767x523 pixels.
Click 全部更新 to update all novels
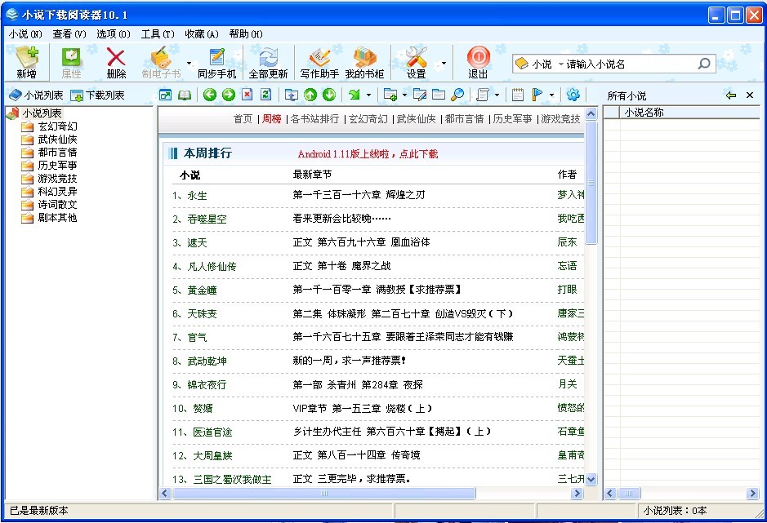(268, 62)
